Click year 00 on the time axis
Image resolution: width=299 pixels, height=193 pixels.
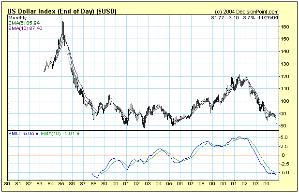pyautogui.click(x=223, y=184)
